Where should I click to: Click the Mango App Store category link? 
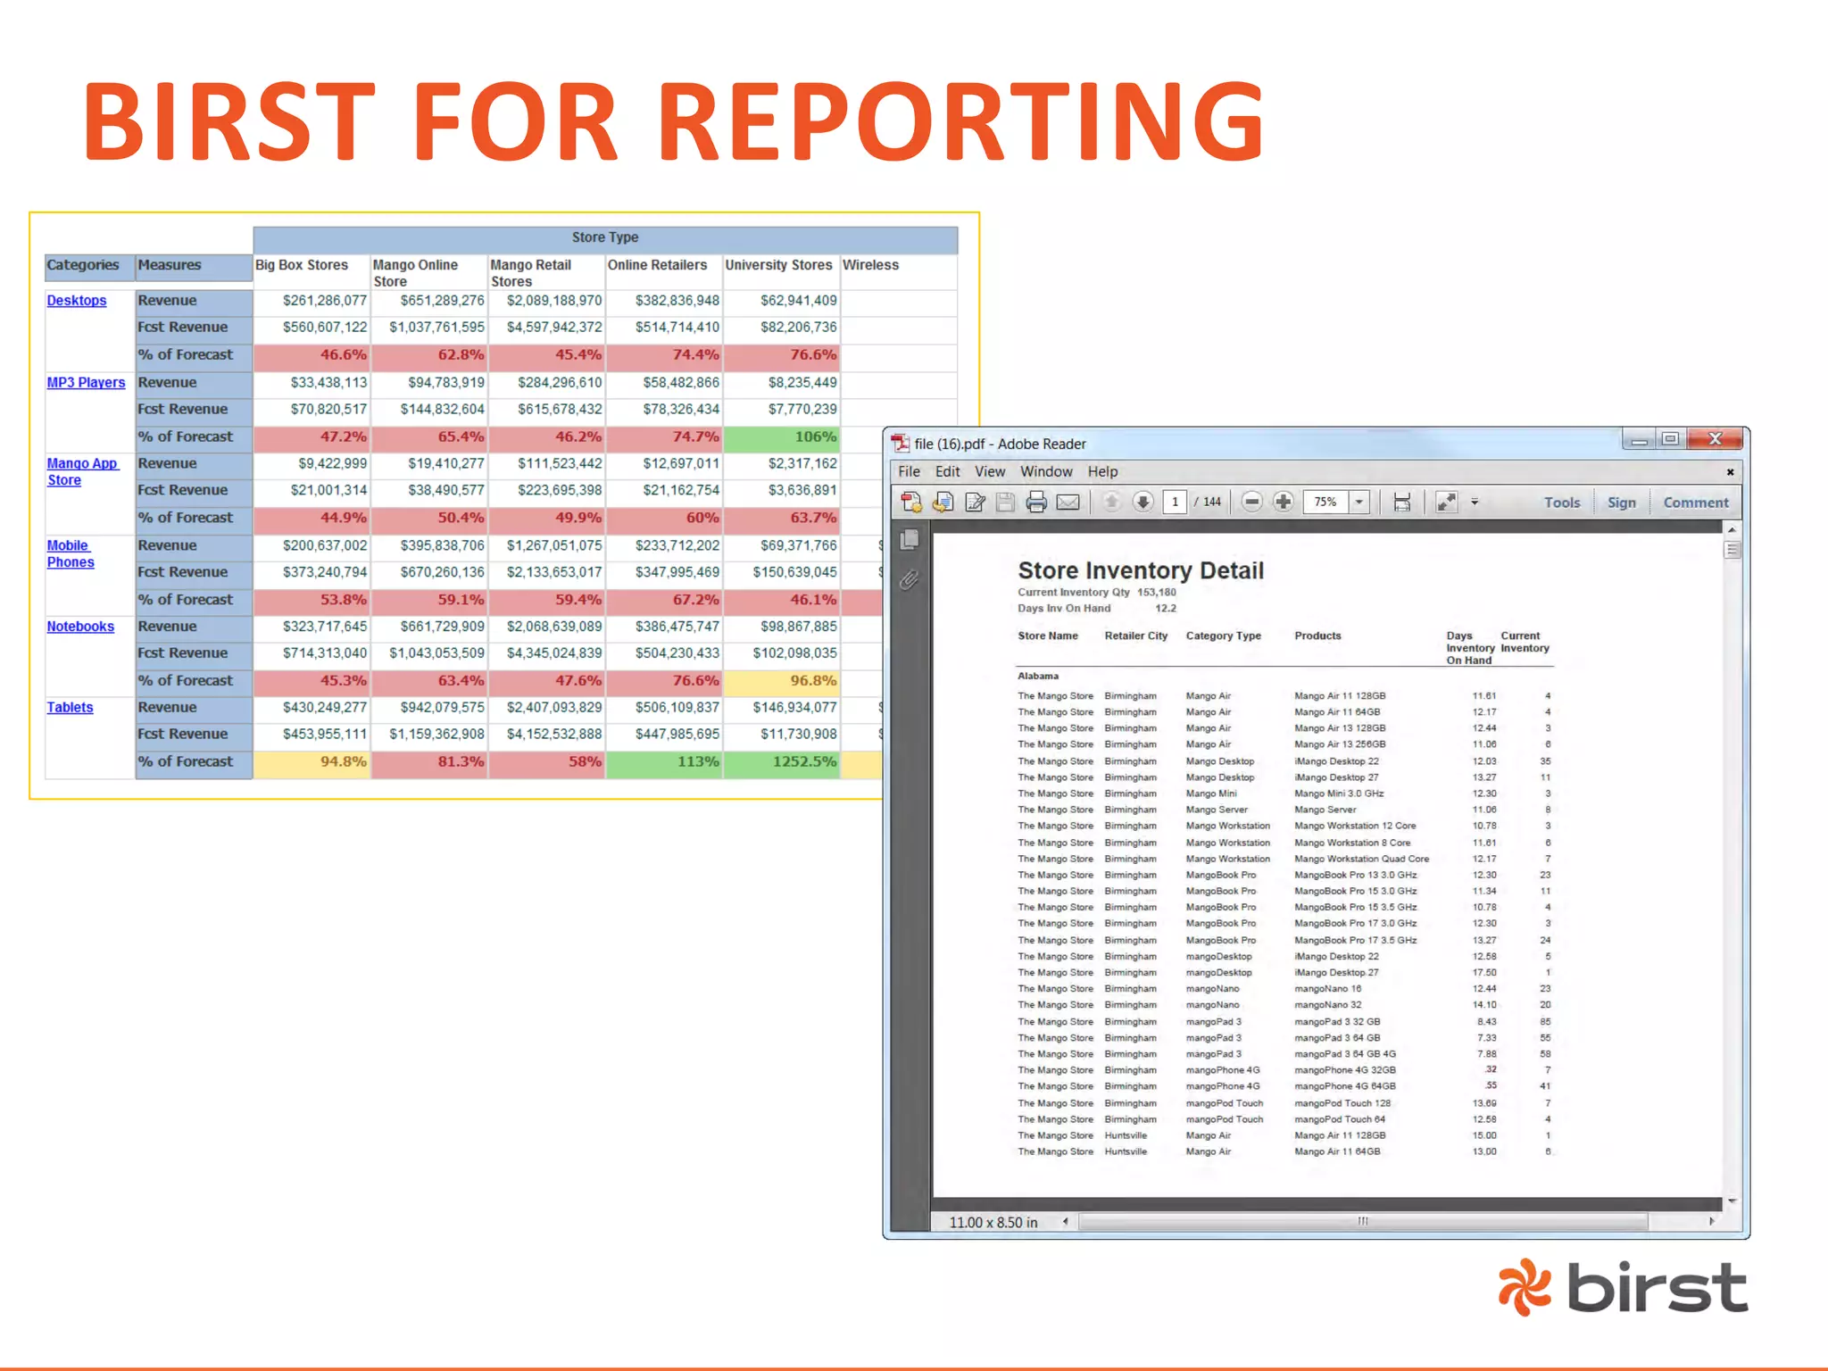click(82, 471)
